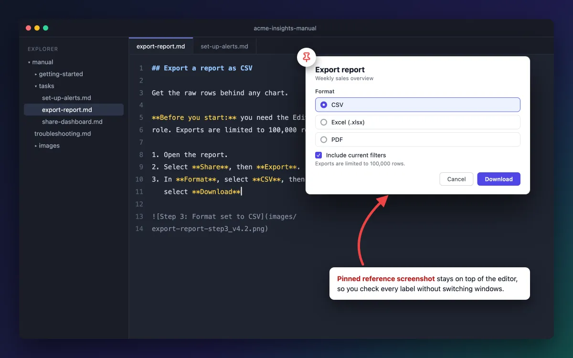
Task: Select the Excel (.xlsx) radio option
Action: coord(418,122)
